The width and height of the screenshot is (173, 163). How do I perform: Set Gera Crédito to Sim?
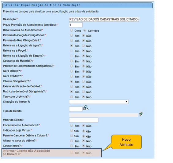click(71, 76)
